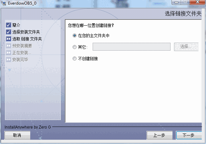The width and height of the screenshot is (206, 144).
Task: Click the arrow icon beside 预安装摘要
Action: pyautogui.click(x=9, y=46)
